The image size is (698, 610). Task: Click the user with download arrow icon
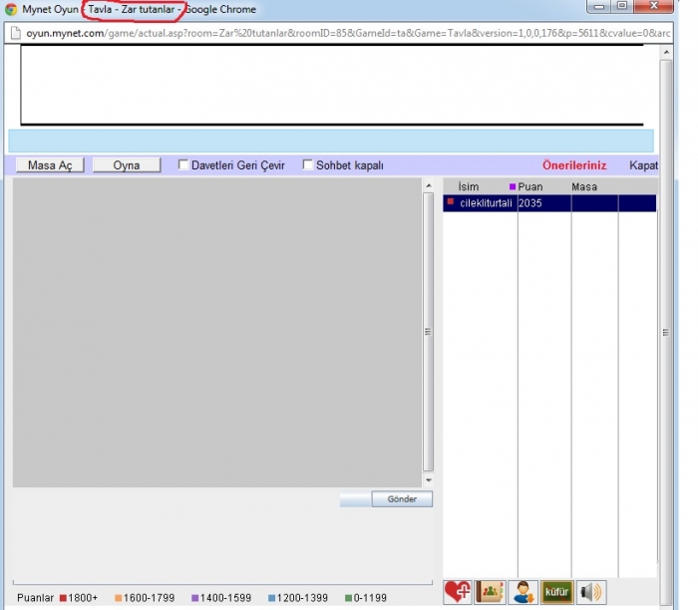523,592
